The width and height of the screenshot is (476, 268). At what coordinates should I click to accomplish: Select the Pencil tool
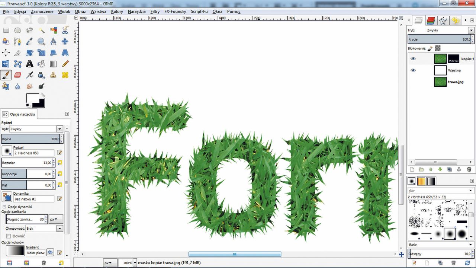pos(65,64)
